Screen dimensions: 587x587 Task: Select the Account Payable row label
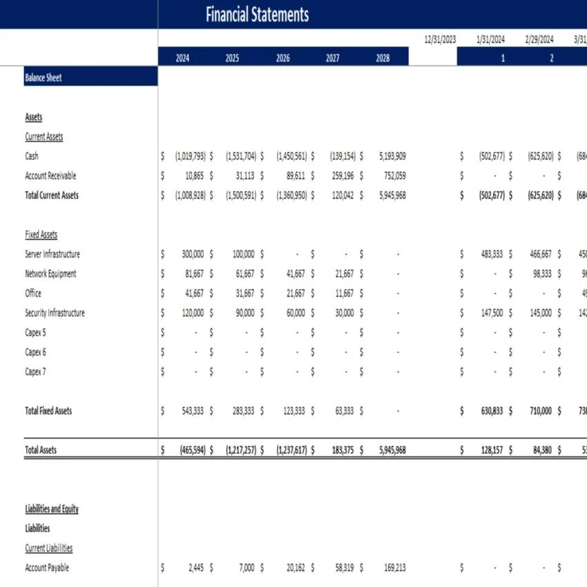pos(48,568)
